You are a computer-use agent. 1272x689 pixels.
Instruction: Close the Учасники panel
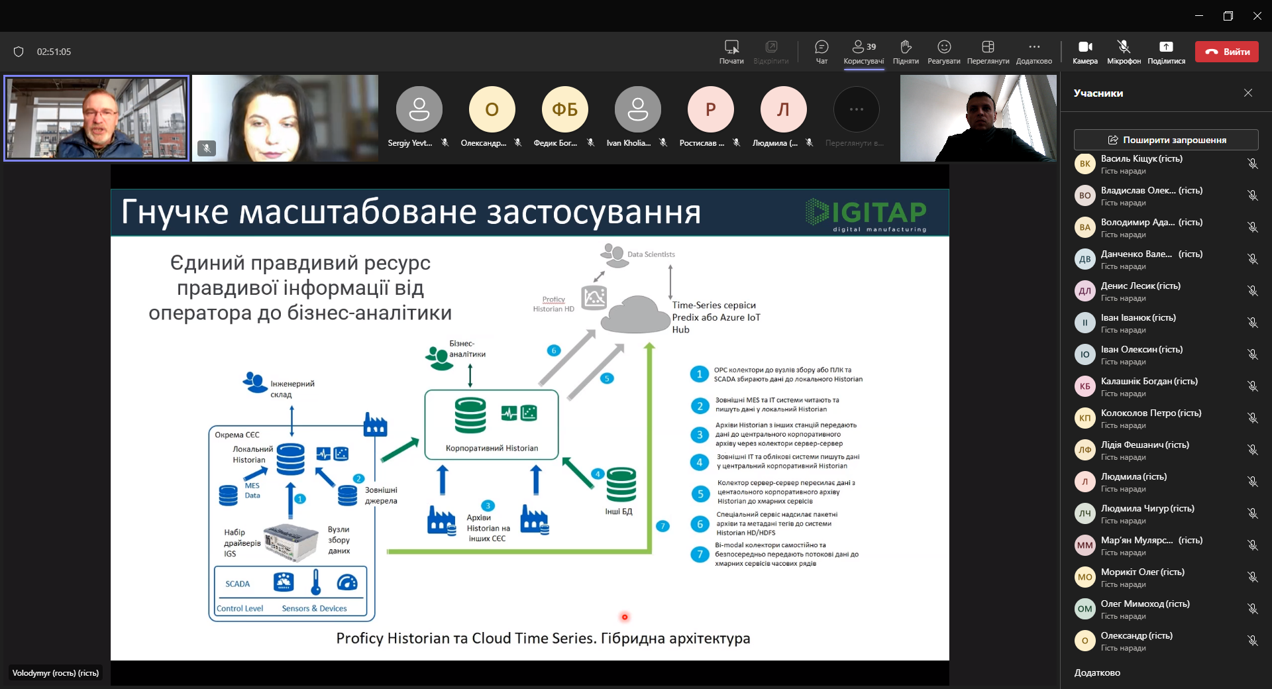click(1248, 93)
